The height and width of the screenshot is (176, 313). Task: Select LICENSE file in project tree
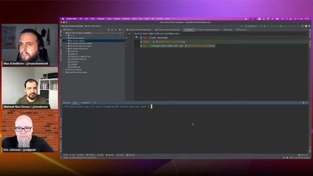73,65
